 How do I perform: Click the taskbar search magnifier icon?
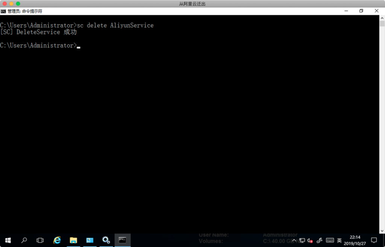point(24,240)
